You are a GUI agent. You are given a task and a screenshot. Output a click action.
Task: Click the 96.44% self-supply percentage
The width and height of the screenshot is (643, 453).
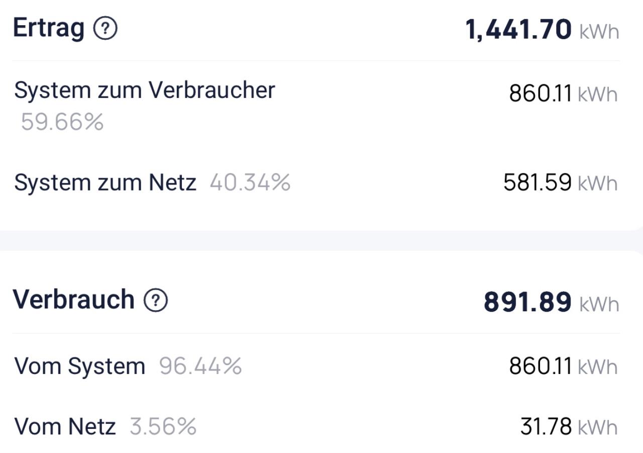tap(200, 366)
